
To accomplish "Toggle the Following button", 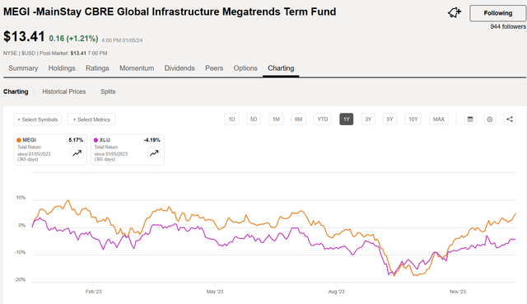I will (x=497, y=13).
